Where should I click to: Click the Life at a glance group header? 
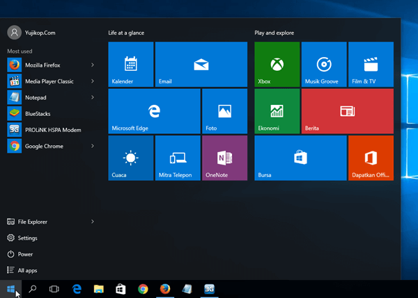click(126, 33)
